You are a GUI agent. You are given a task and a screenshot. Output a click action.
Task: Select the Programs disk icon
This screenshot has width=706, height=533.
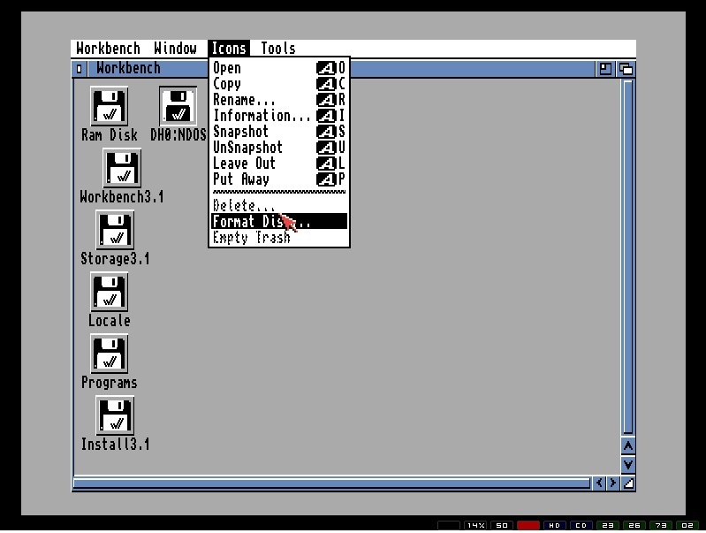point(109,354)
